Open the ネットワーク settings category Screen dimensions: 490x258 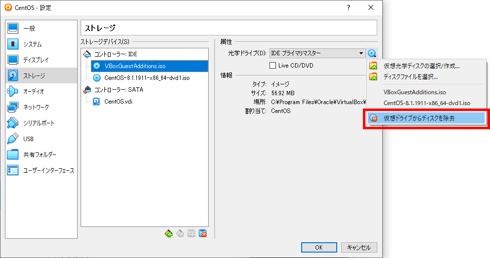tap(41, 107)
